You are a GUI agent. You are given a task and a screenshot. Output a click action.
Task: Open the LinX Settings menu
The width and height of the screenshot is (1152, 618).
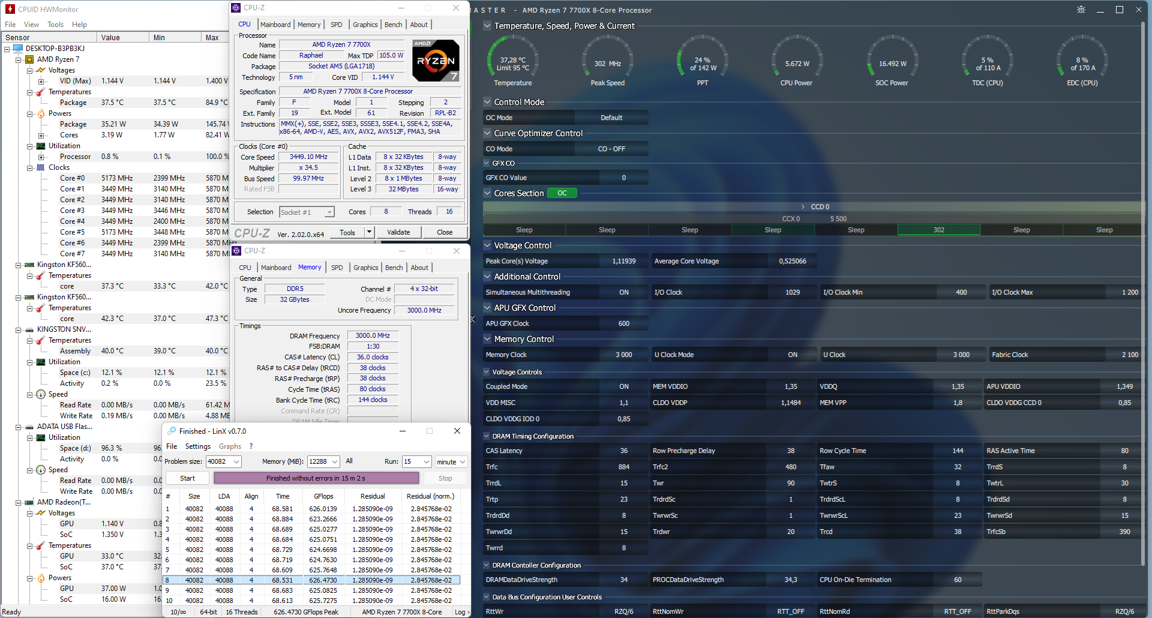pos(198,446)
